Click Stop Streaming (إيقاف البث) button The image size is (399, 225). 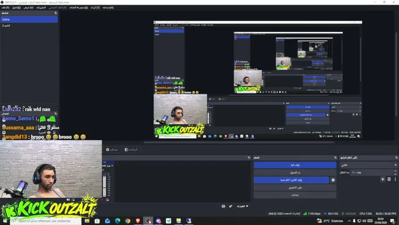(295, 165)
